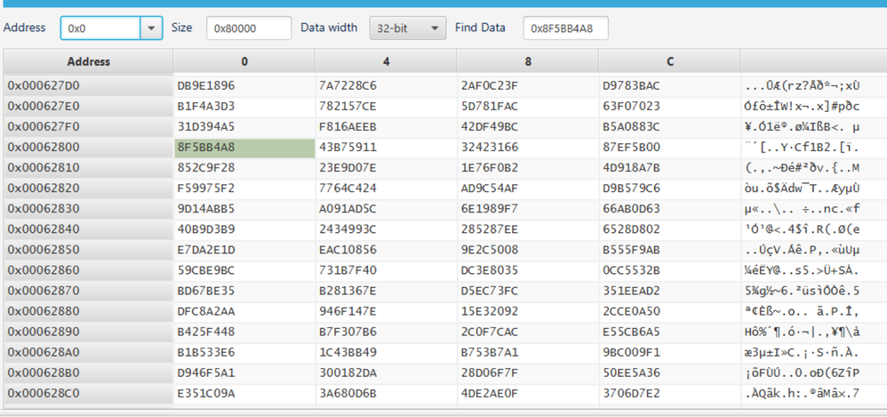Select address row 0x00062890
887x417 pixels.
(89, 332)
